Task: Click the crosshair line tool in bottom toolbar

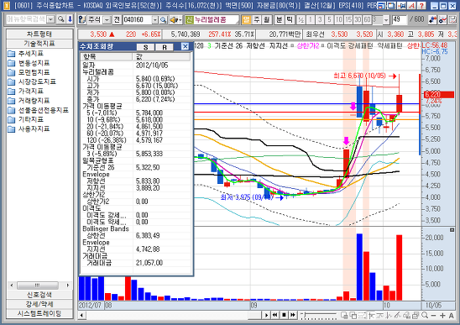Action: (371, 315)
